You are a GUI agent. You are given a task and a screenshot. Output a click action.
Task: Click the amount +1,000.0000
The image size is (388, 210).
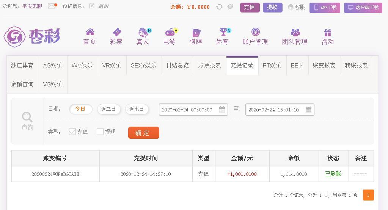pyautogui.click(x=242, y=174)
